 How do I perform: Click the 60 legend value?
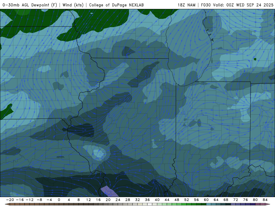pos(206,200)
